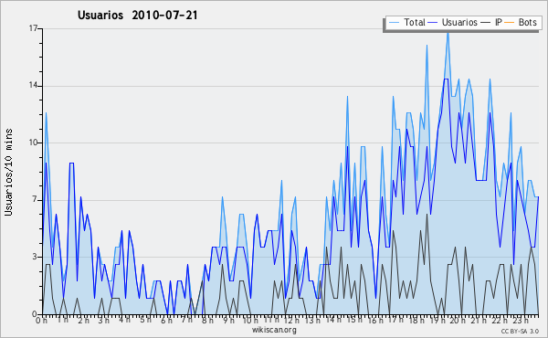548x338 pixels.
Task: Select the 'Usuarios' legend entry
Action: tap(459, 22)
